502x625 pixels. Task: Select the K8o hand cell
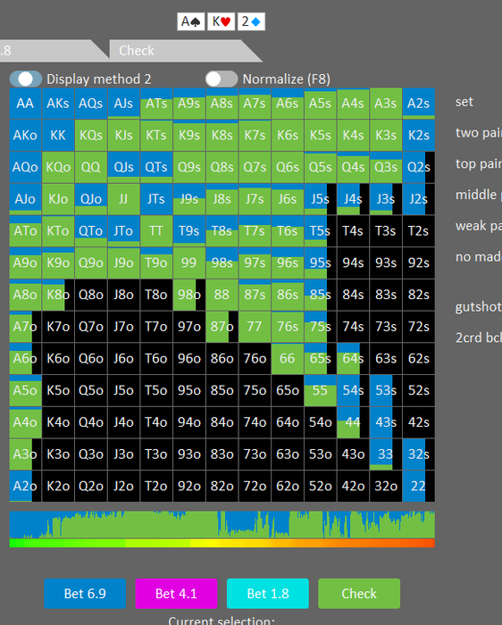click(58, 295)
